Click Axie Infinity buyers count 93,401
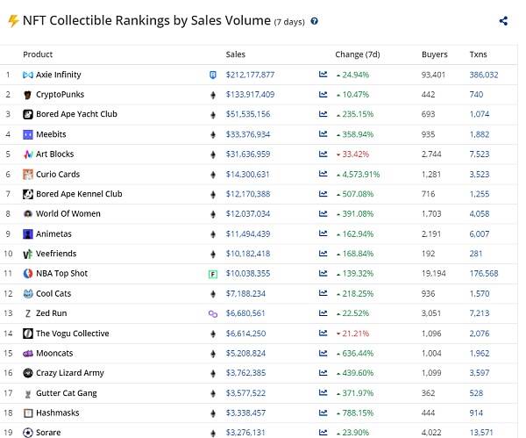This screenshot has height=438, width=526. (x=433, y=75)
